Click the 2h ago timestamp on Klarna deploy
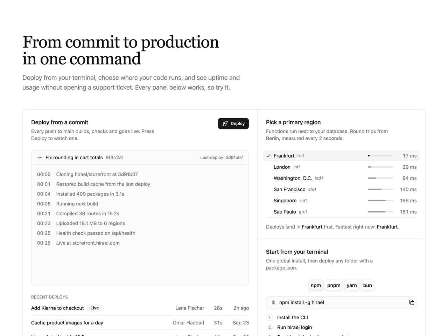Screen dimensions: 448x336 click(241, 308)
